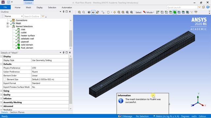Pin the Details of Mesh panel
This screenshot has width=211, height=118.
(x=64, y=52)
